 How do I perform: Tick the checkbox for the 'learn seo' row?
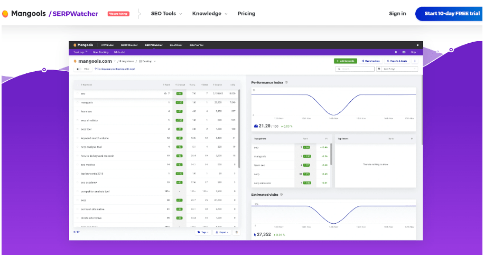[78, 111]
